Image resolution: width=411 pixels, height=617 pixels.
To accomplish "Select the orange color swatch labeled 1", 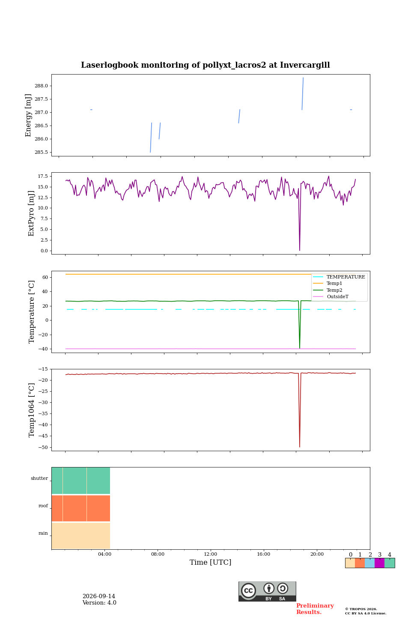I will tap(360, 563).
